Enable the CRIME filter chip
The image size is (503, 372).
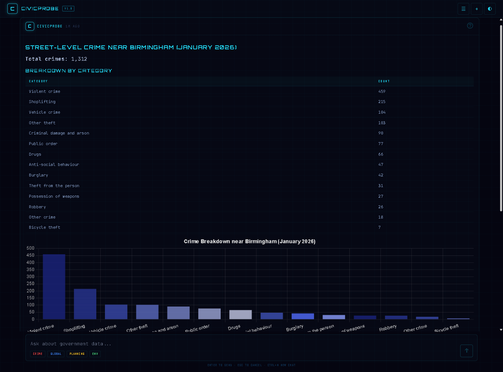[37, 354]
